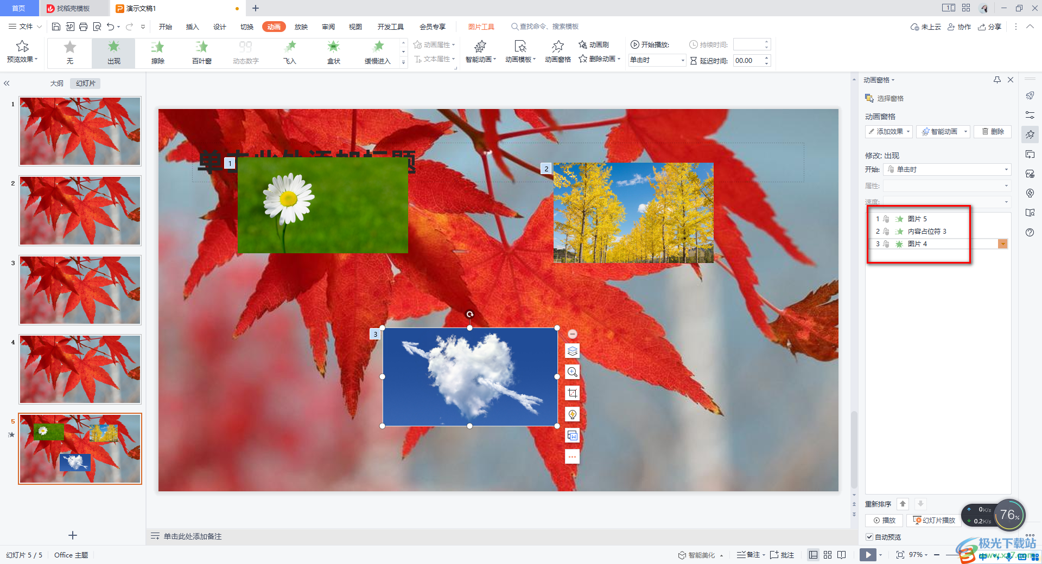Screen dimensions: 1042x564
Task: Click the crop icon beside selected picture
Action: tap(572, 393)
